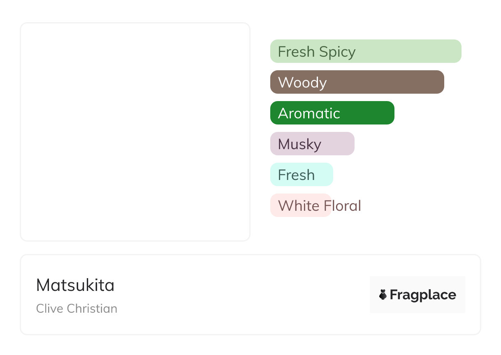Viewport: 501px width, 355px height.
Task: Click the Fragplace perfume bottle icon
Action: click(x=383, y=295)
